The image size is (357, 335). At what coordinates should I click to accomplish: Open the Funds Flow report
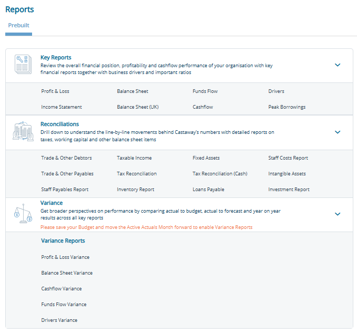[x=205, y=91]
